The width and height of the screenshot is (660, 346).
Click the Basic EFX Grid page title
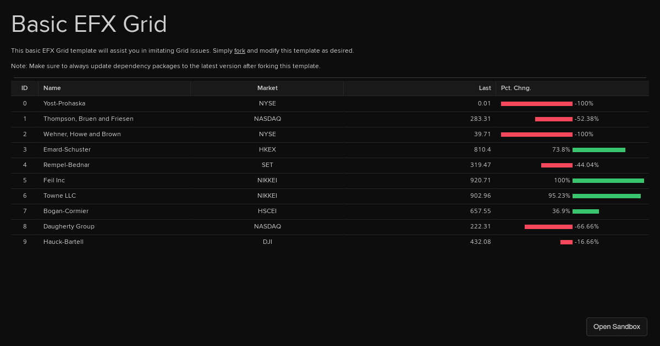[x=89, y=24]
